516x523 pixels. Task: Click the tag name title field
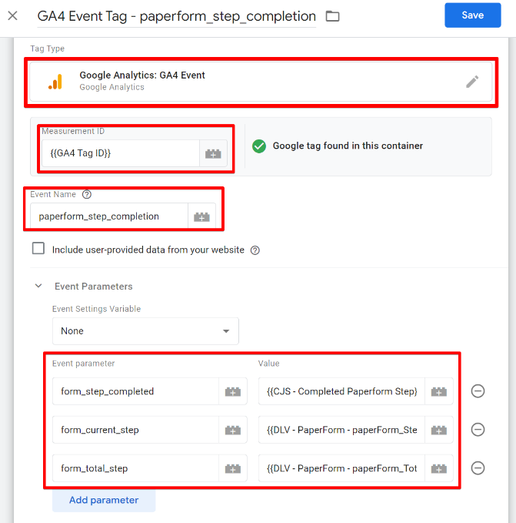pos(177,16)
